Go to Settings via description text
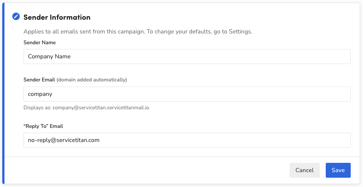363x187 pixels. click(241, 32)
